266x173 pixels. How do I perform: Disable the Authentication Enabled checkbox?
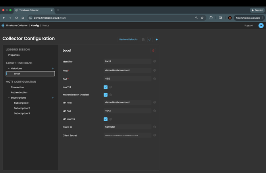[106, 95]
